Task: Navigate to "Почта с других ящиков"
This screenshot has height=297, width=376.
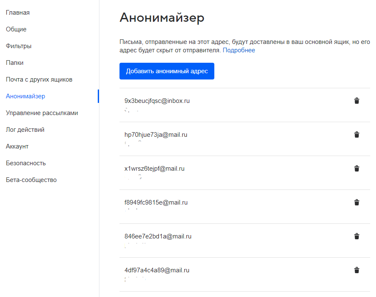Action: pos(39,79)
